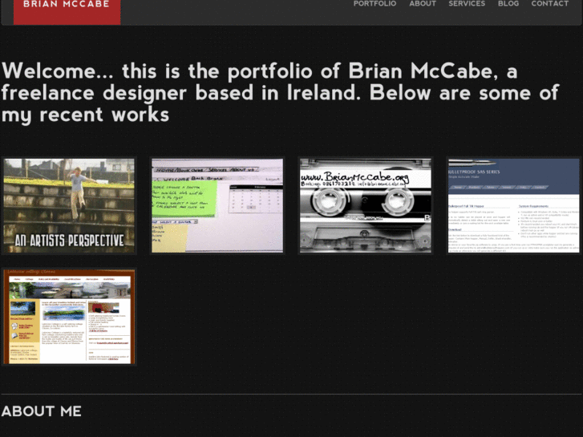This screenshot has height=437, width=583.
Task: Open the Contact nav link
Action: click(550, 4)
